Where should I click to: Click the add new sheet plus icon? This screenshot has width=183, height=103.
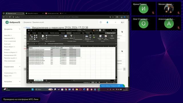click(x=46, y=80)
